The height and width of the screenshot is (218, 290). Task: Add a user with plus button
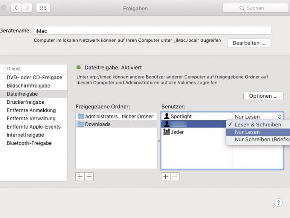click(166, 177)
